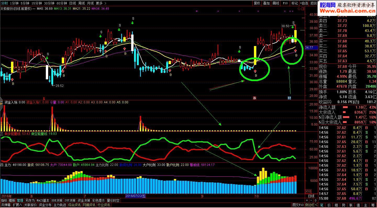This screenshot has width=377, height=208.
Task: Select the 60分钟 period
Action: click(62, 3)
